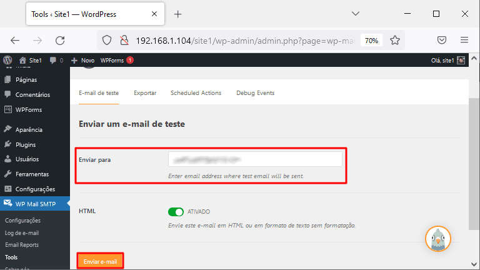Reload the page
Screen dimensions: 480x270
click(60, 41)
